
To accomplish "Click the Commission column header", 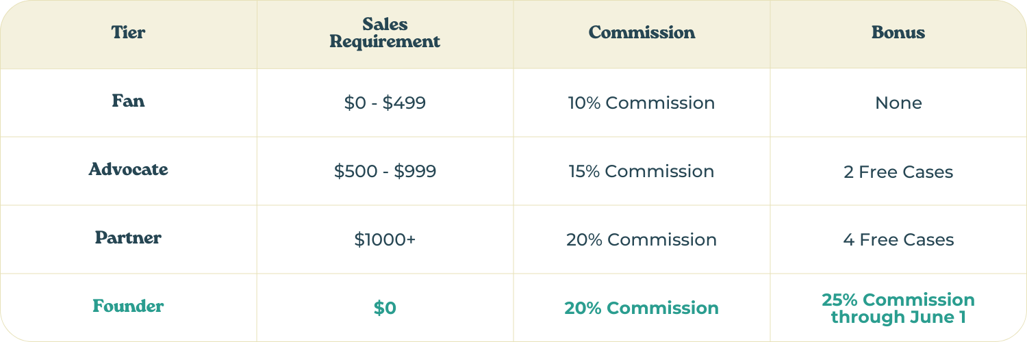I will 642,32.
